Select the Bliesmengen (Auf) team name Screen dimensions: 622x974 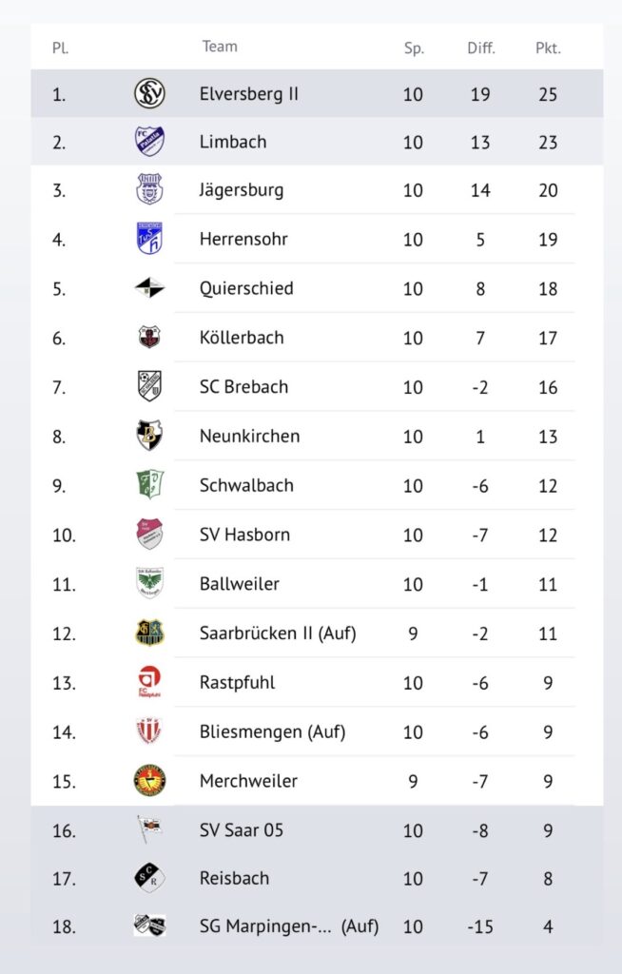(x=272, y=731)
